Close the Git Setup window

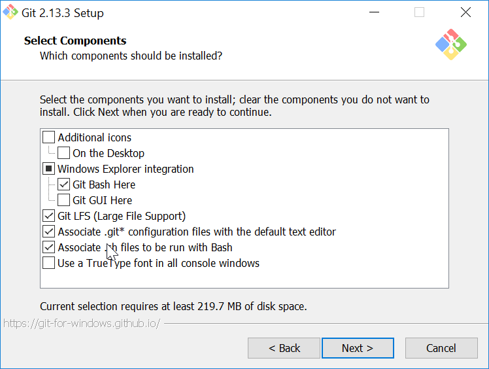pos(465,12)
